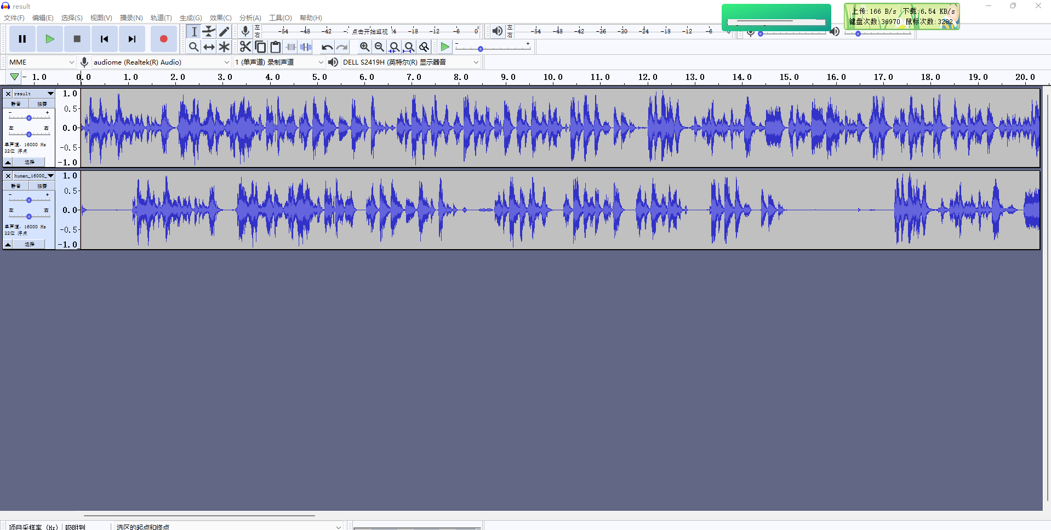Collapse the human_16000 track with triangle button
This screenshot has width=1051, height=530.
click(8, 244)
